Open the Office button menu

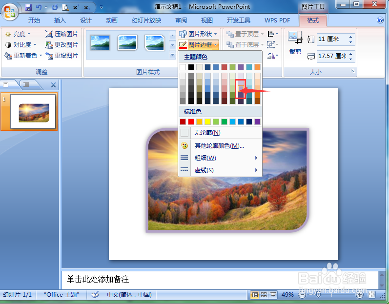pyautogui.click(x=10, y=12)
